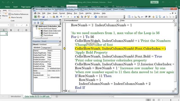Image resolution: width=180 pixels, height=101 pixels.
Task: Open the Tools menu in VBA editor
Action: point(81,13)
